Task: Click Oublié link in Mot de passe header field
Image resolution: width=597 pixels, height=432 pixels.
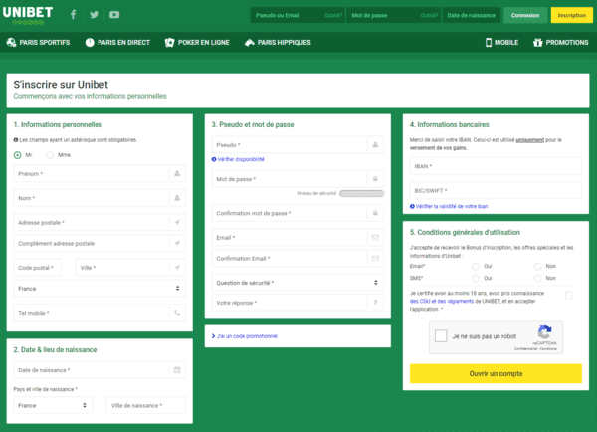Action: tap(429, 15)
